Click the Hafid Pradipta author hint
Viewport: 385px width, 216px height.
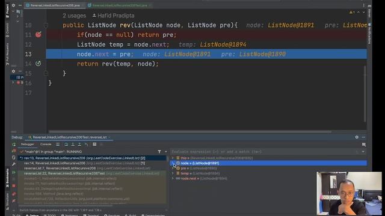click(113, 16)
